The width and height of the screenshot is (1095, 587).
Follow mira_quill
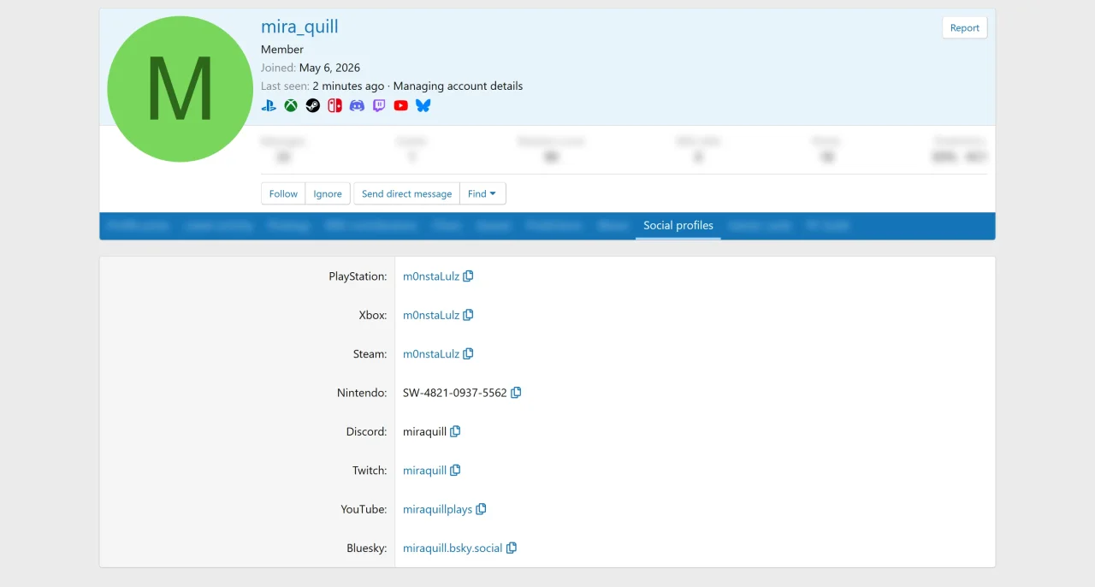coord(283,193)
